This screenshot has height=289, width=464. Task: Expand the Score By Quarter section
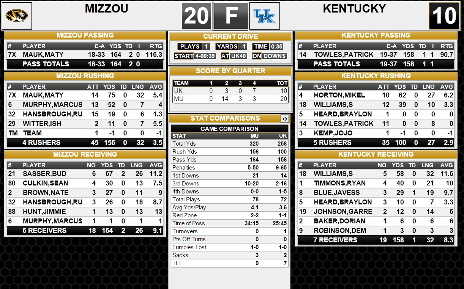230,71
